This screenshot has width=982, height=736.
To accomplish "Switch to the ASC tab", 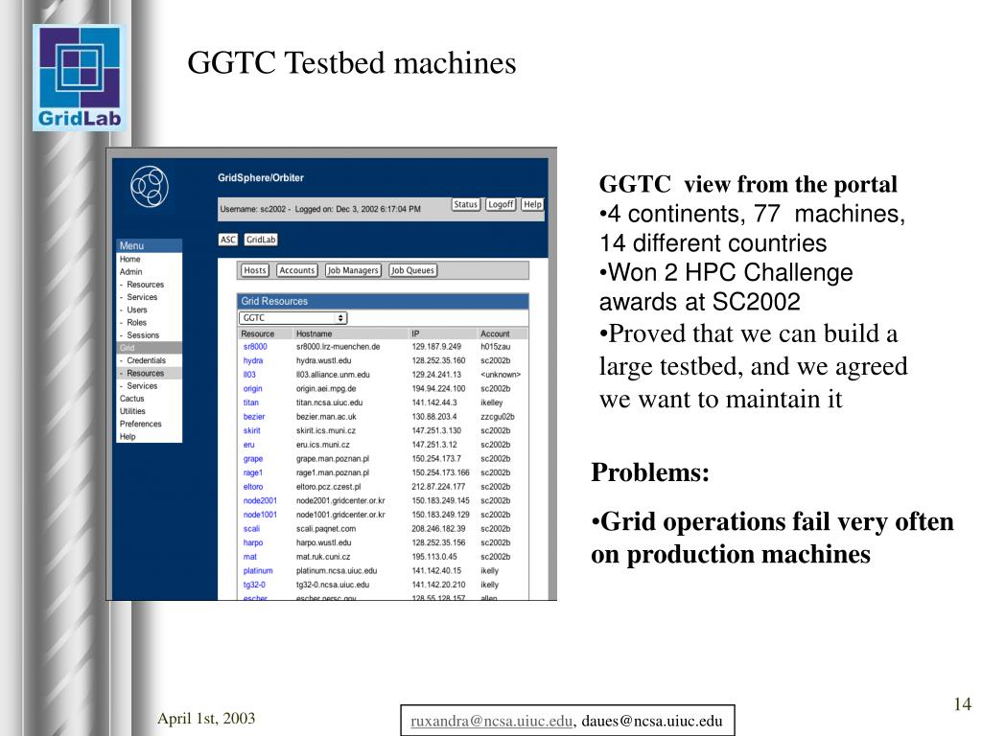I will 228,240.
